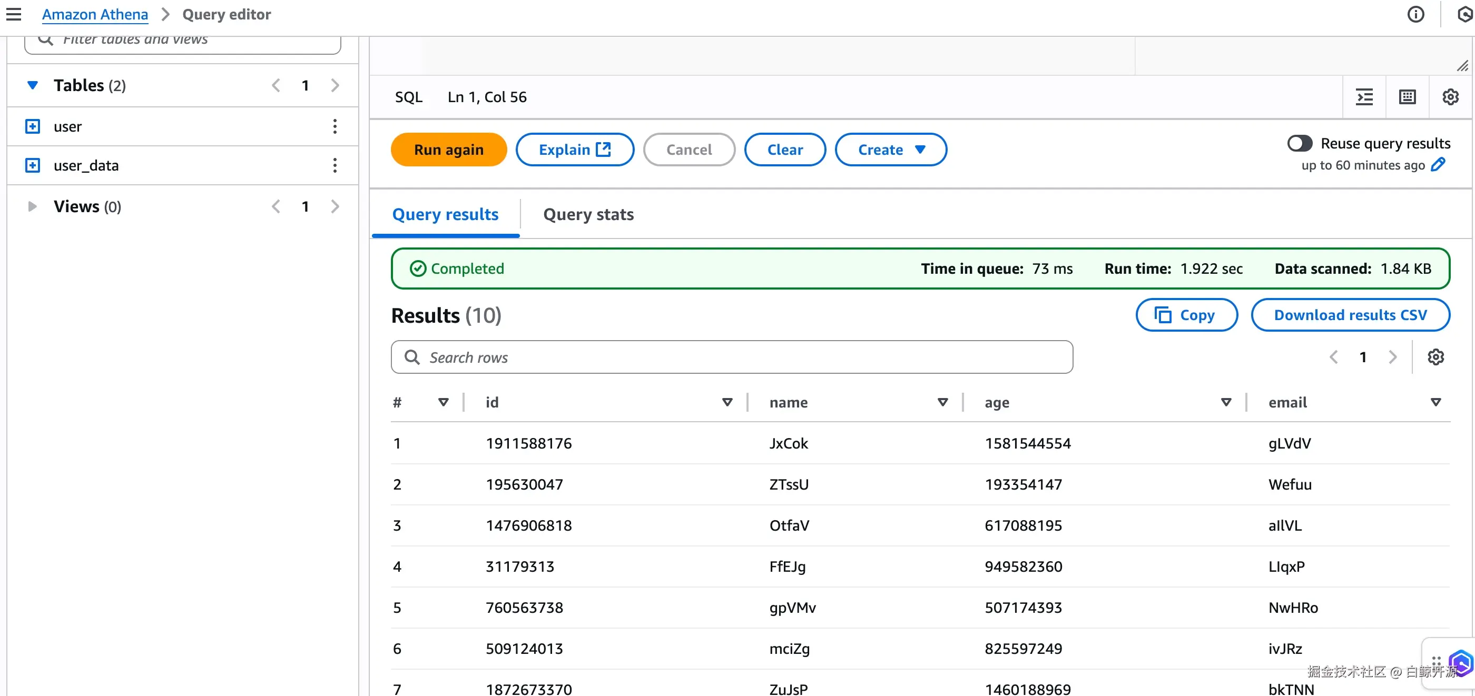
Task: Open actions menu for user_data table
Action: click(335, 165)
